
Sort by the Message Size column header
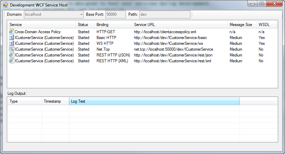coord(242,24)
